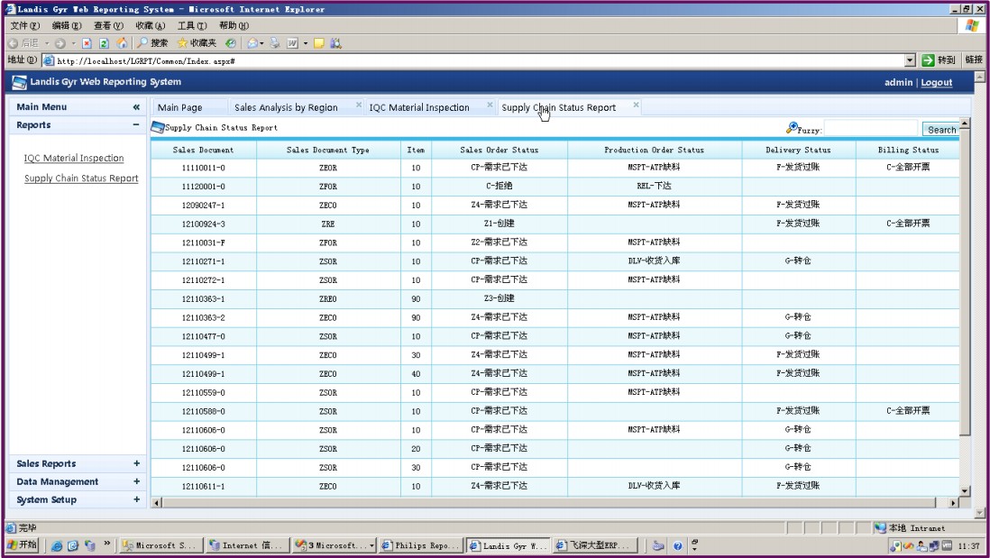Switch to IQC Material Inspection tab
This screenshot has height=558, width=990.
(x=419, y=107)
